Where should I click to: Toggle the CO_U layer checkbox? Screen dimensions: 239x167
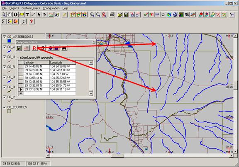pyautogui.click(x=4, y=57)
